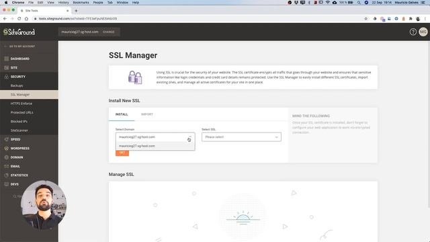
Task: Switch to the Install tab
Action: click(x=122, y=114)
